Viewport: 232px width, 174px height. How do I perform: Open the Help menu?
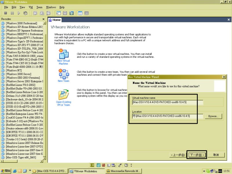tap(62, 7)
